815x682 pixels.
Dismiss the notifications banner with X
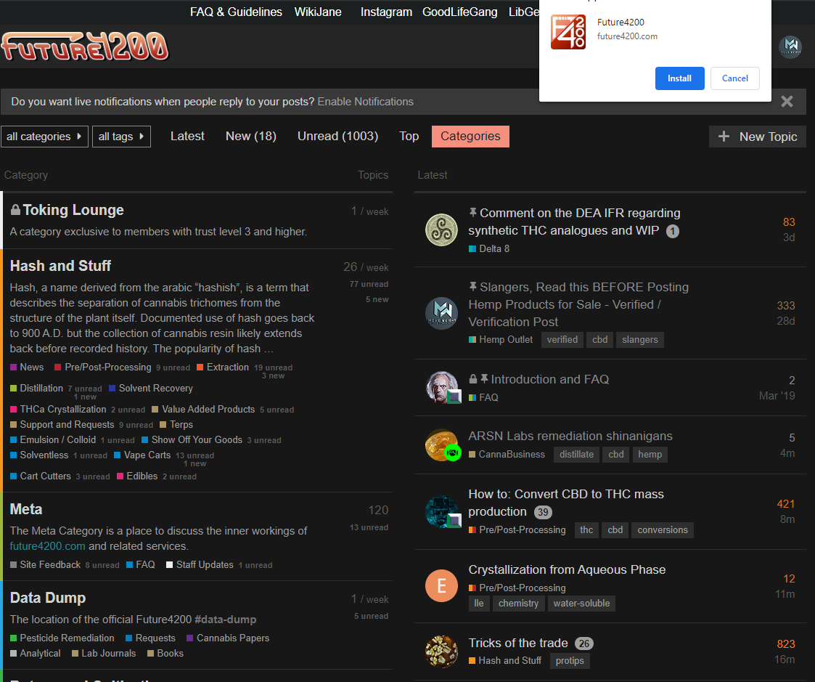(787, 102)
